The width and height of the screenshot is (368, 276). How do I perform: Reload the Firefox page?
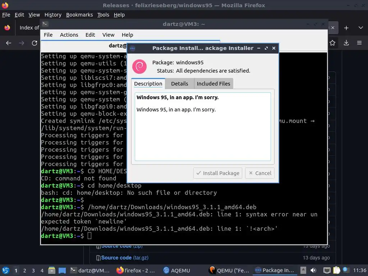34,43
